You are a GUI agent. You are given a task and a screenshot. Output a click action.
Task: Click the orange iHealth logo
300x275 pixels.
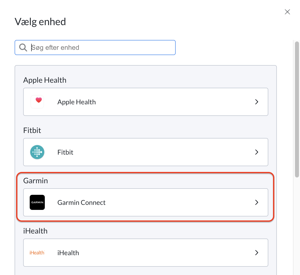(x=37, y=253)
